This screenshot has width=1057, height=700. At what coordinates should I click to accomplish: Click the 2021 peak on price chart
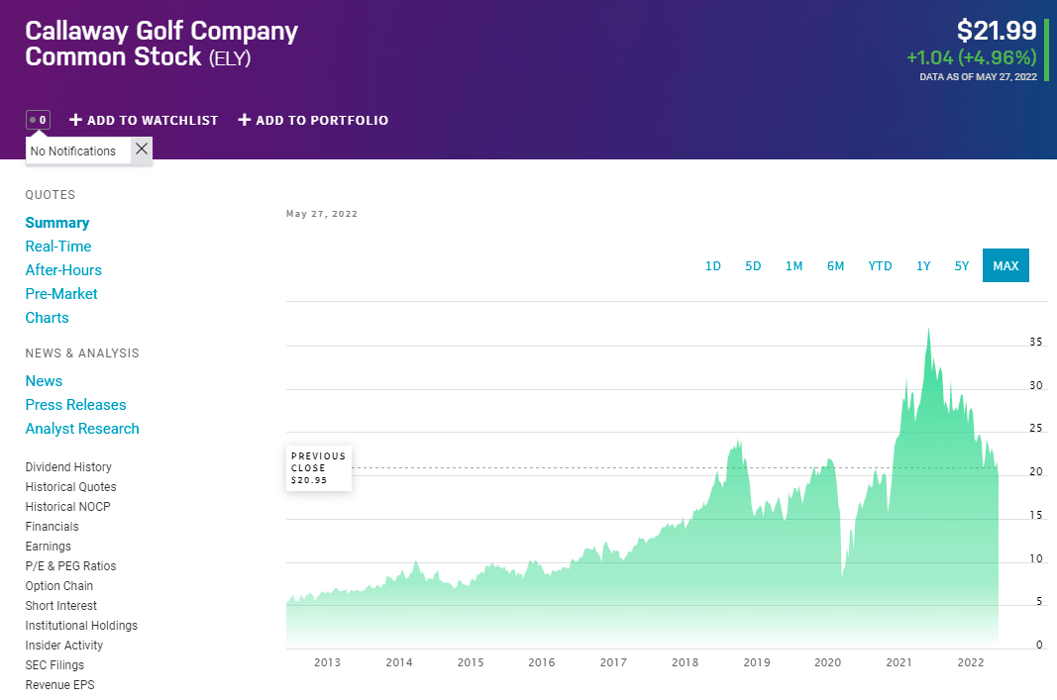pyautogui.click(x=928, y=330)
